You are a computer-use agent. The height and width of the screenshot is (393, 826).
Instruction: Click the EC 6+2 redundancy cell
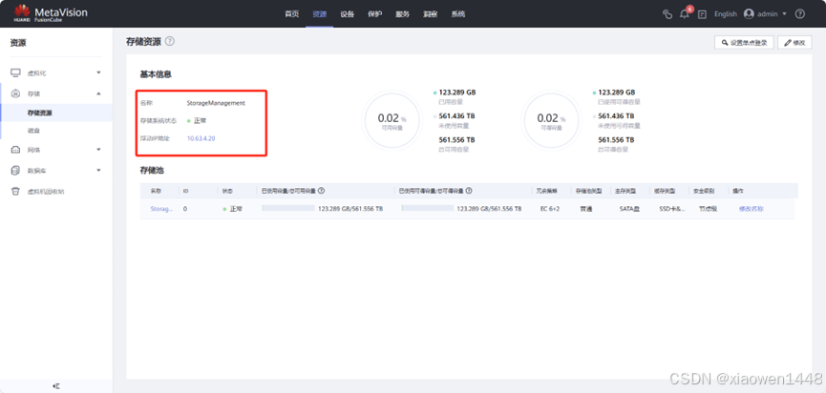coord(549,209)
